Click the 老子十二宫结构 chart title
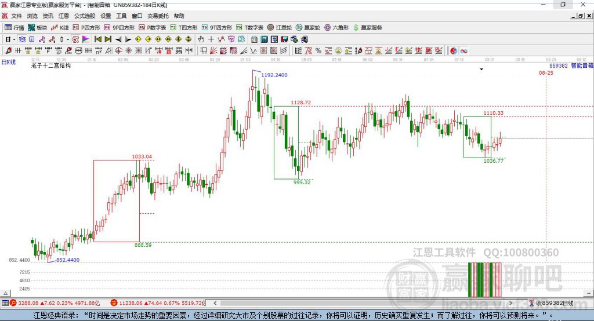The width and height of the screenshot is (594, 321). click(51, 65)
